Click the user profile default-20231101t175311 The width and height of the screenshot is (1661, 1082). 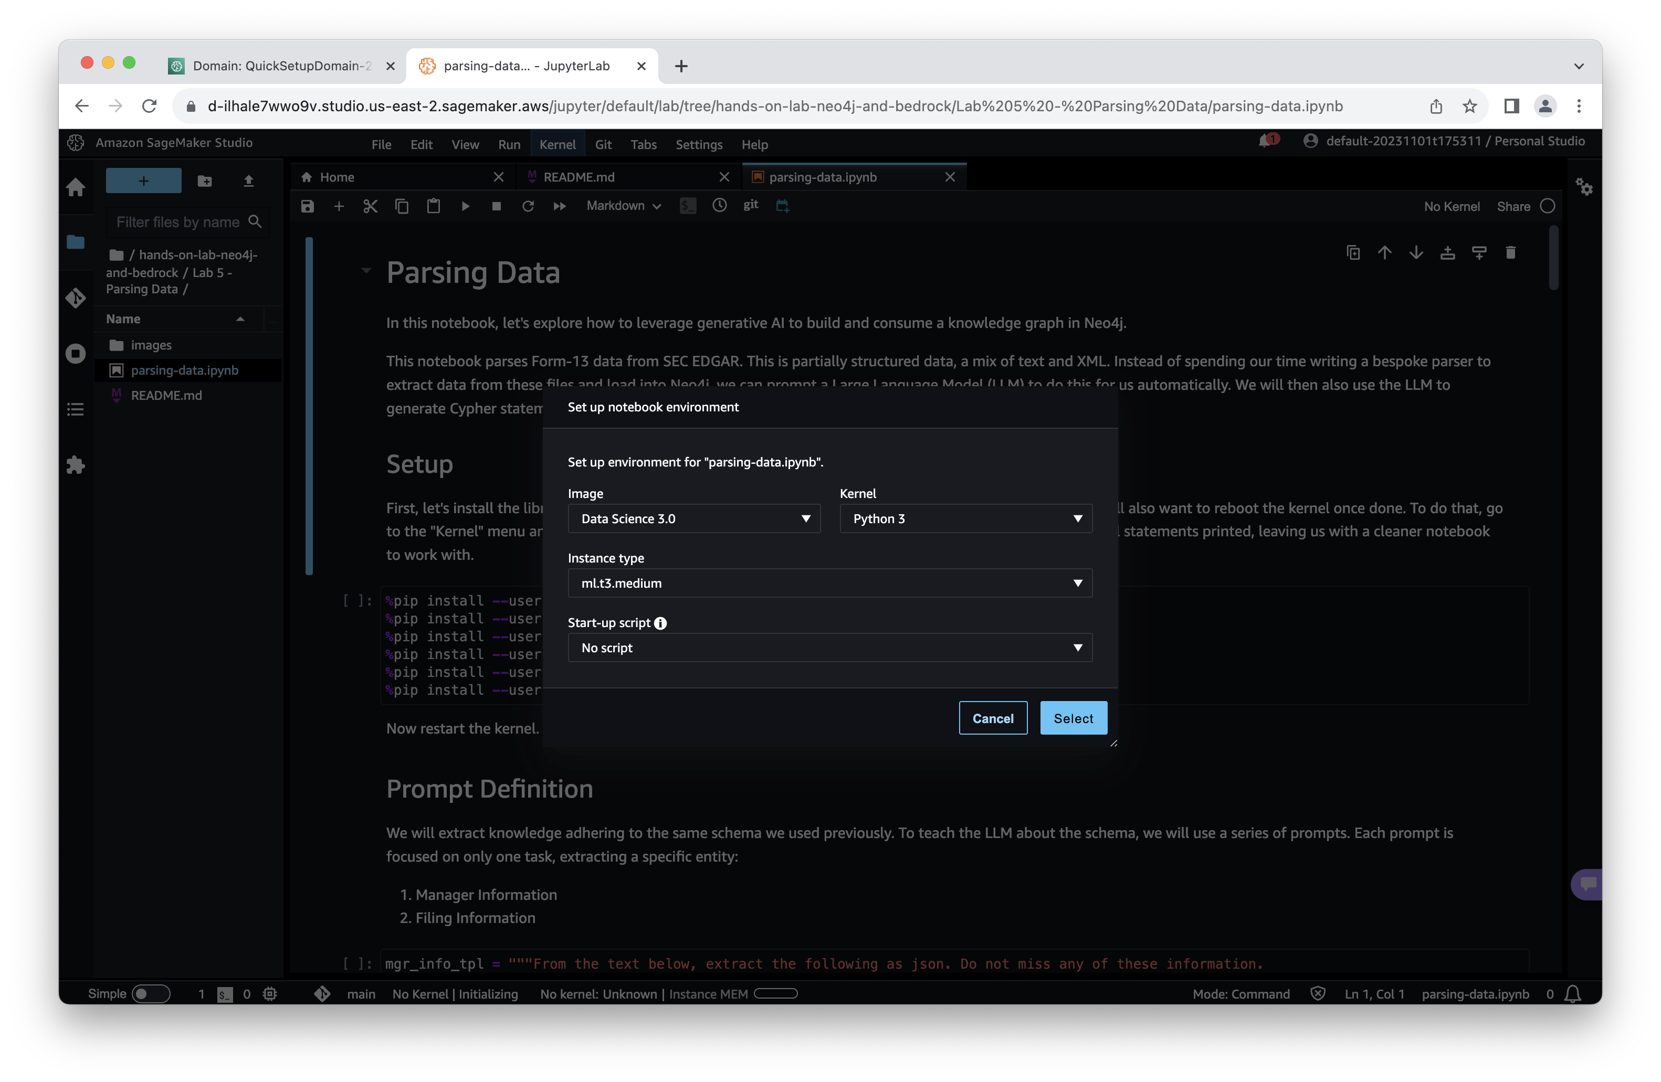point(1444,141)
